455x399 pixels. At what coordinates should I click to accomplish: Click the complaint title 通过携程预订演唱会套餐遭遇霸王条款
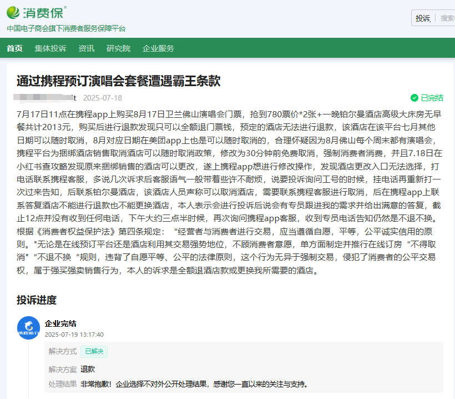(118, 81)
